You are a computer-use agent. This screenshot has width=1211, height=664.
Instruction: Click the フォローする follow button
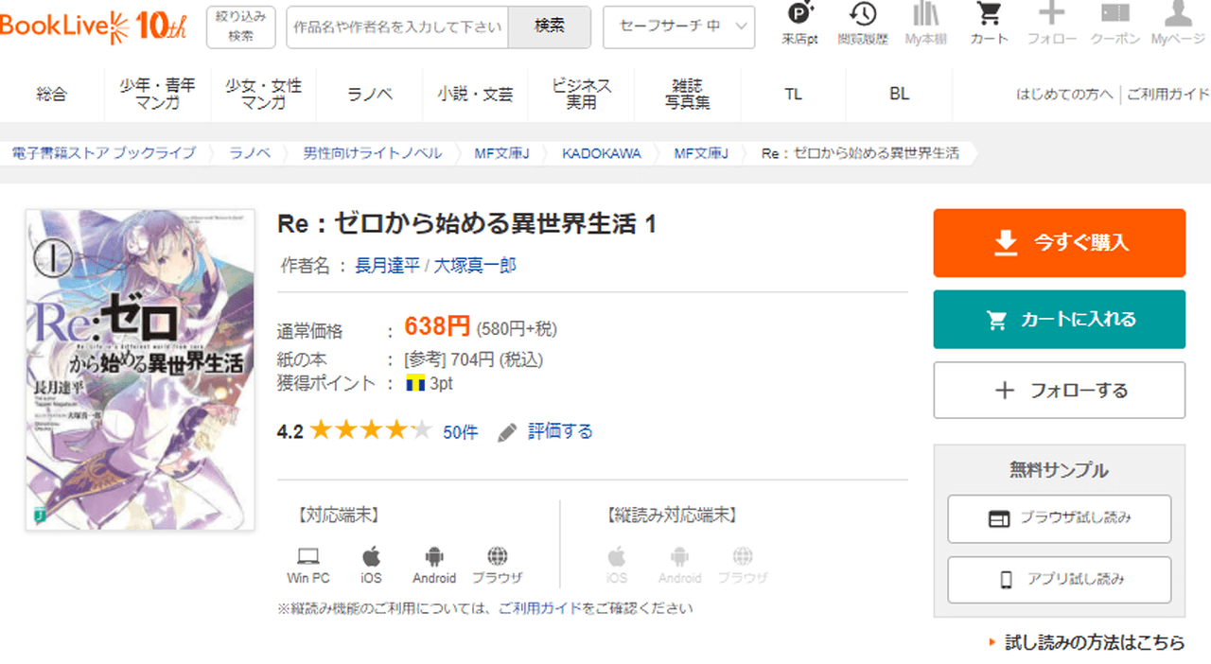1059,390
